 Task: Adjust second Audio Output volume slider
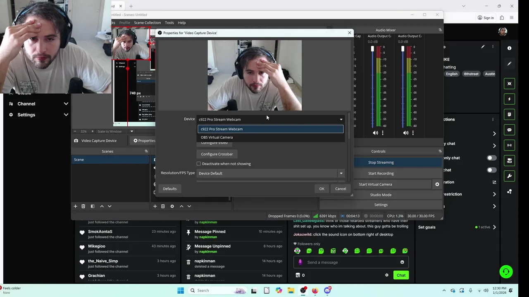pyautogui.click(x=403, y=49)
